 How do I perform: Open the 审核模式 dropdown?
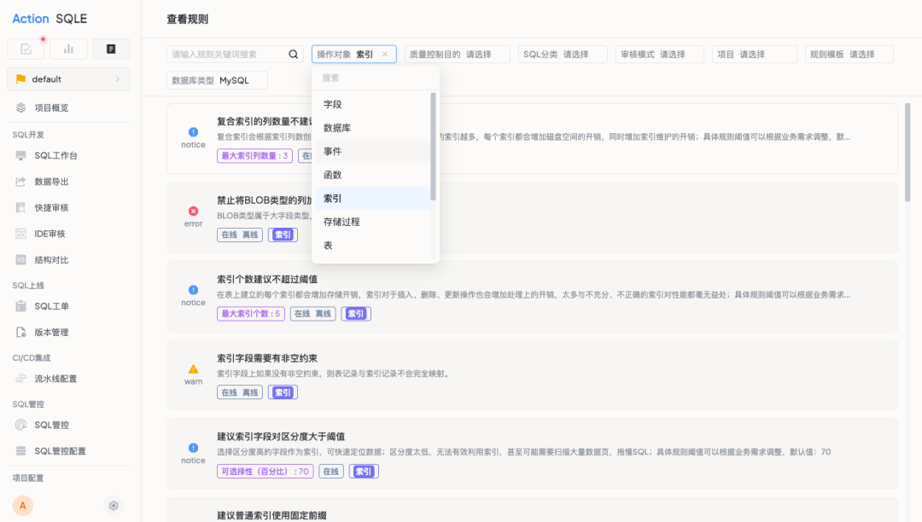point(659,54)
